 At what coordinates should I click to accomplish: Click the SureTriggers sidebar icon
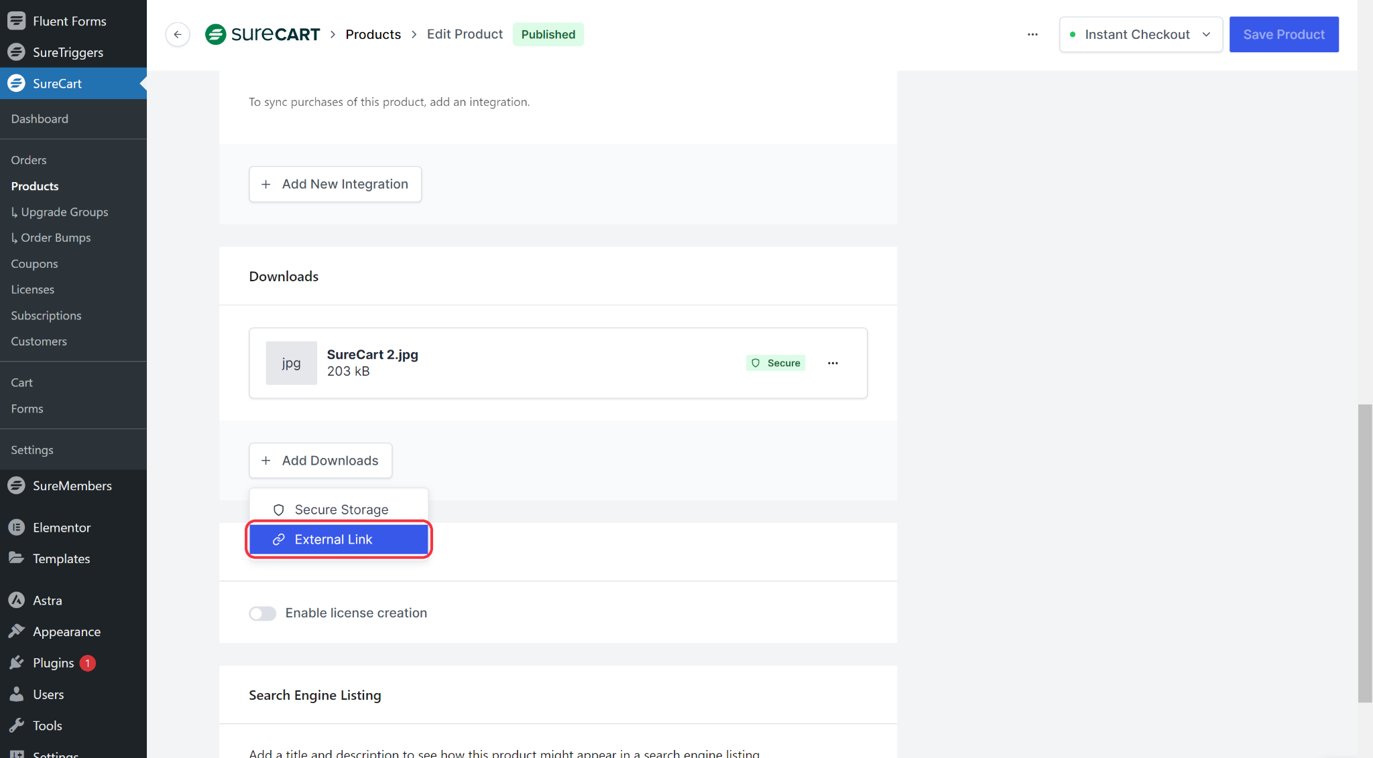tap(17, 52)
